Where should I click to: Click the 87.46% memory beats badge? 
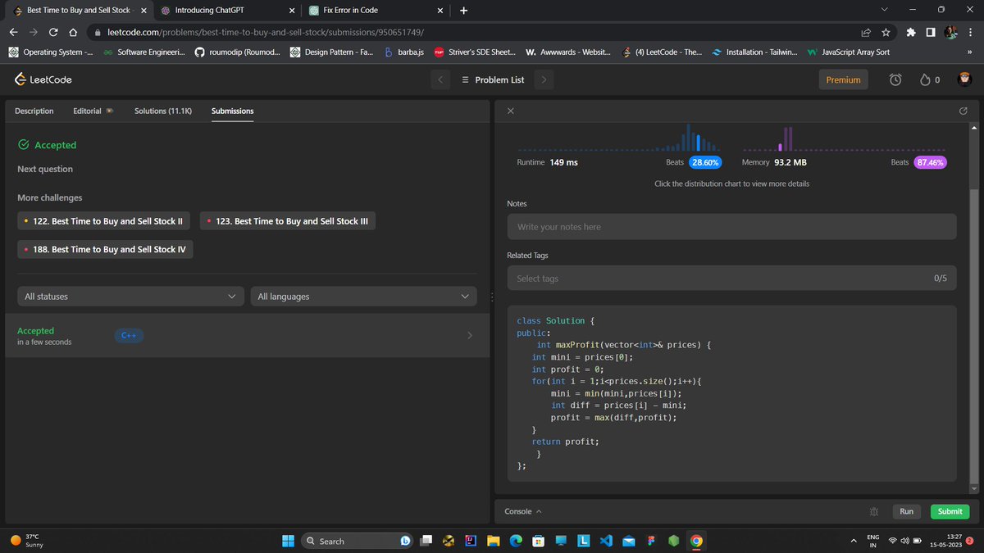[x=931, y=162]
